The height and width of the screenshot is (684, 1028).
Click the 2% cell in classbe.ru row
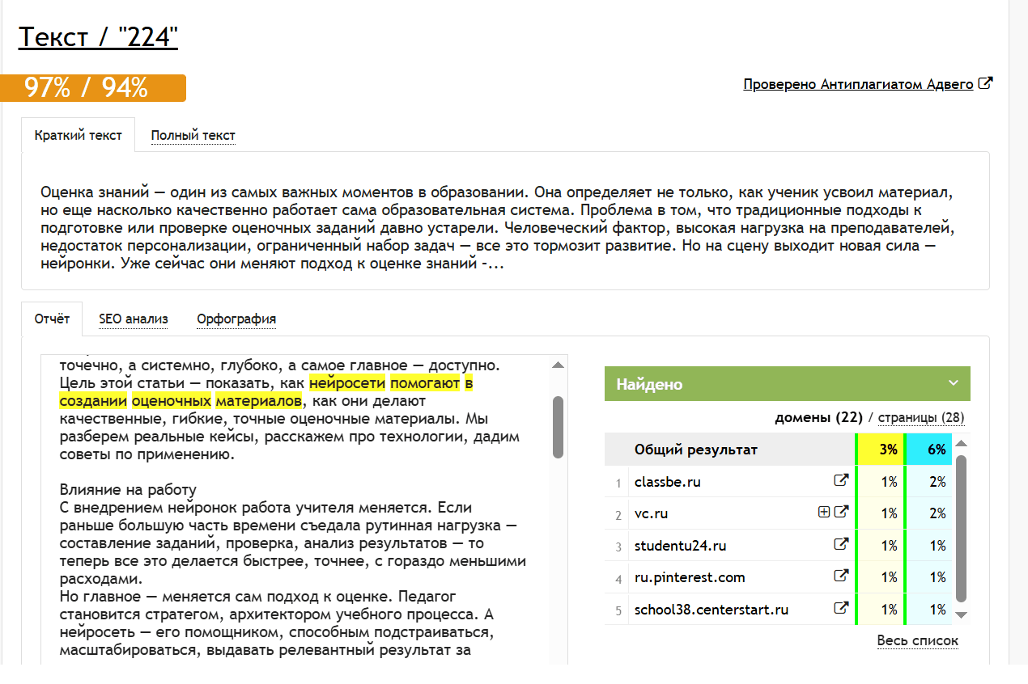point(929,481)
